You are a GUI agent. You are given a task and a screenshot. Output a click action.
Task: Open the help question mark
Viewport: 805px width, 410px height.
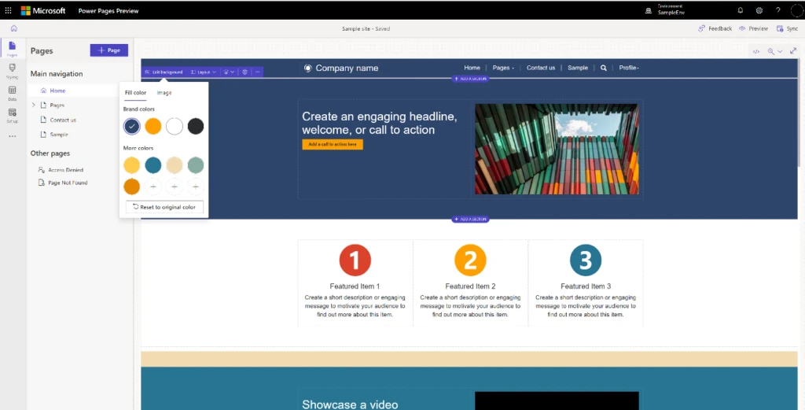[777, 10]
